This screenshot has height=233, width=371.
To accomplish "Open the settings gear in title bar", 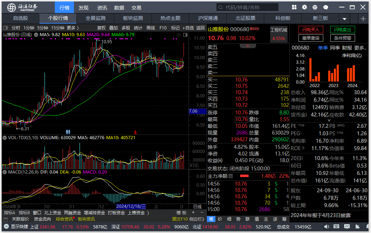I will [303, 7].
